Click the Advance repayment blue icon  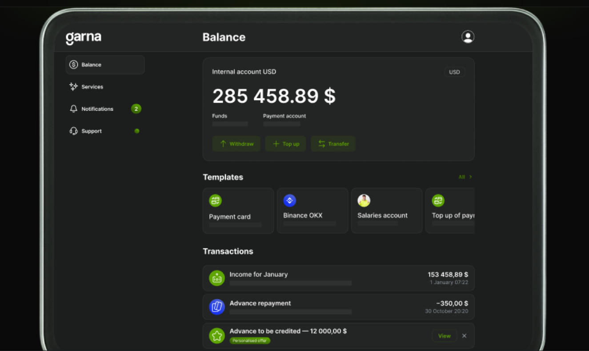[217, 307]
